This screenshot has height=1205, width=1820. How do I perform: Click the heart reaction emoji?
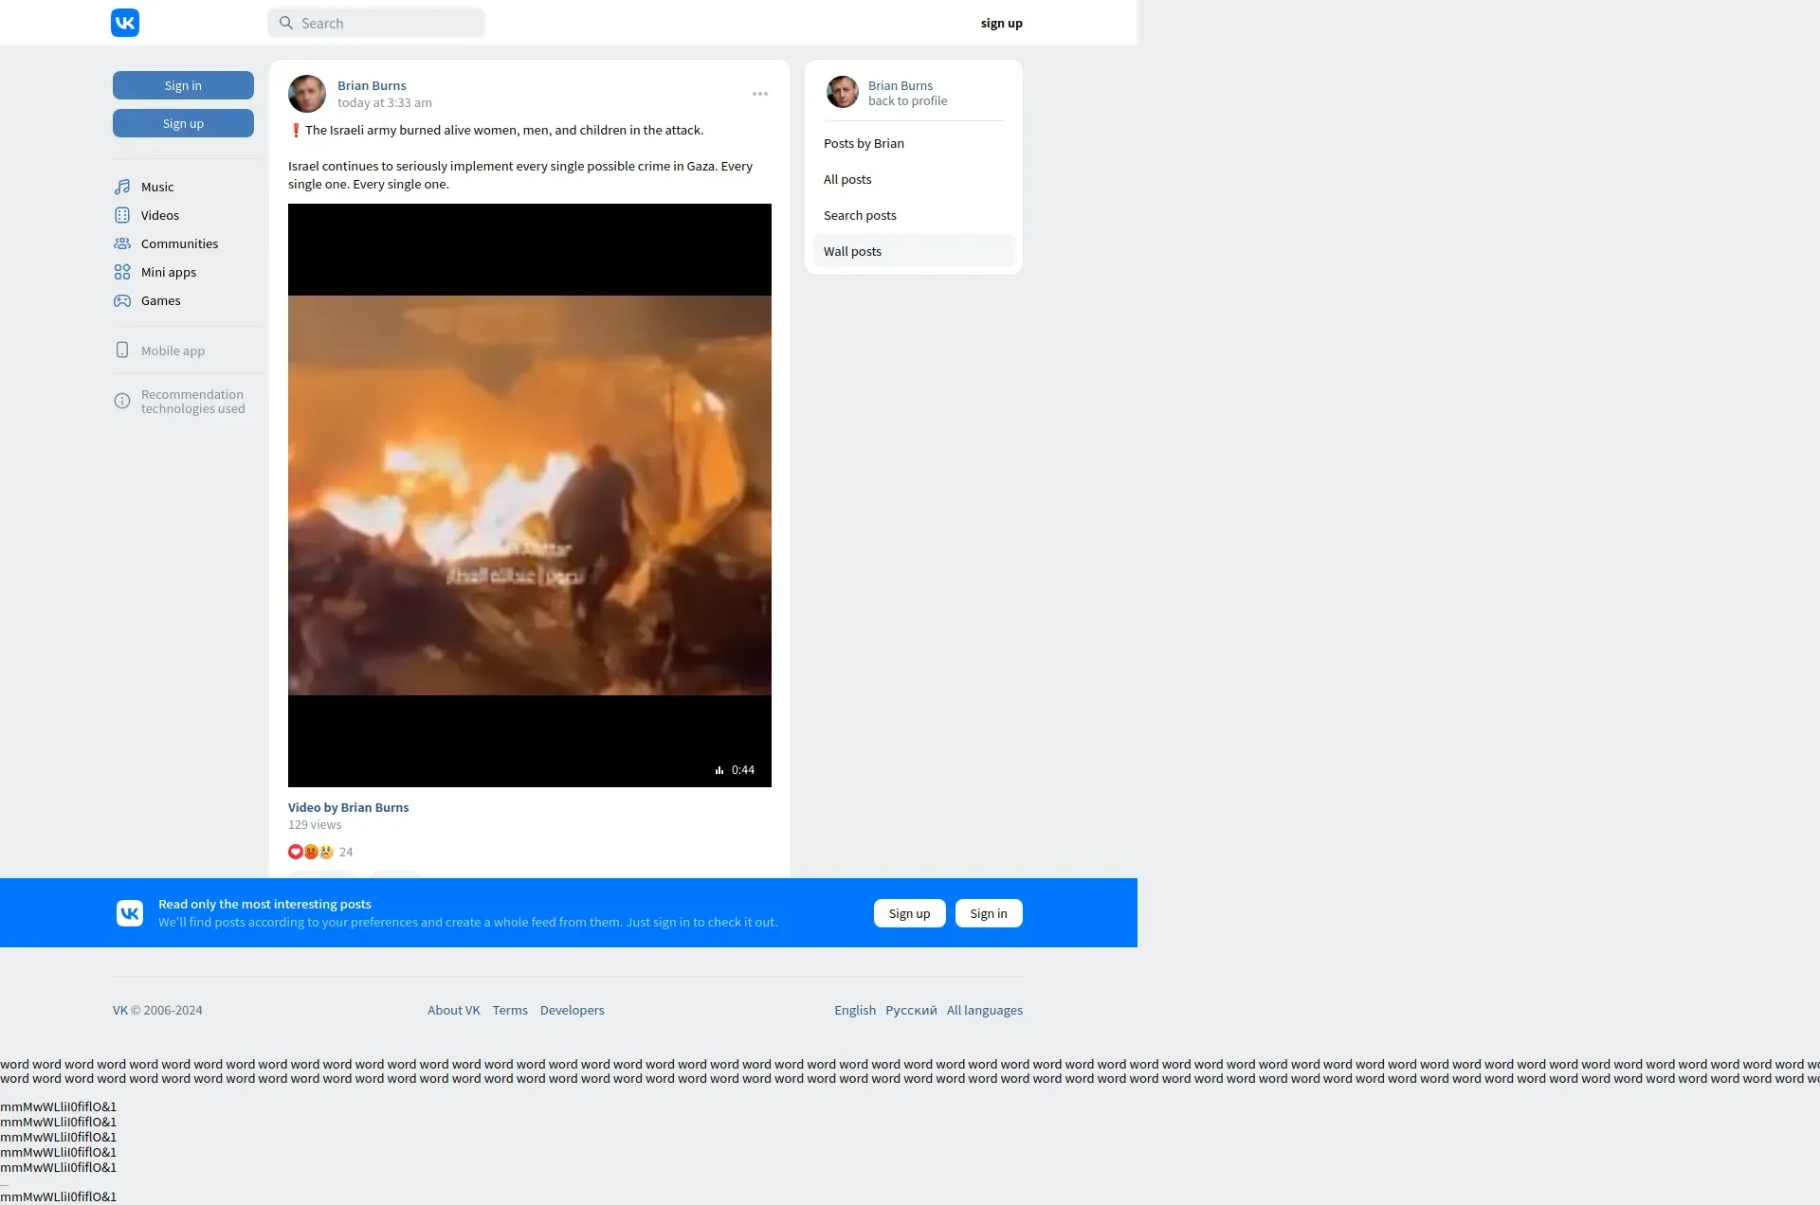coord(295,852)
